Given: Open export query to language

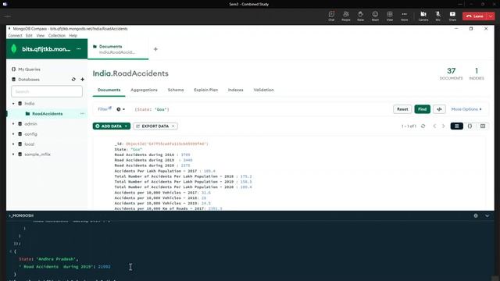Looking at the screenshot, I should point(439,109).
